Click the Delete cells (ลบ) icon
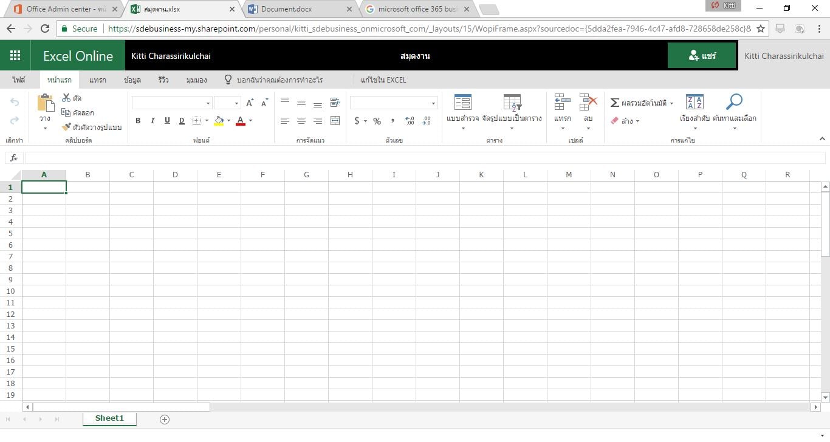Image resolution: width=830 pixels, height=442 pixels. (x=588, y=103)
